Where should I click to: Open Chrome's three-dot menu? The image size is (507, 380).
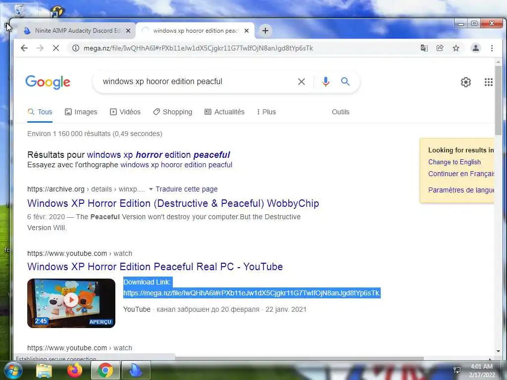click(x=492, y=48)
